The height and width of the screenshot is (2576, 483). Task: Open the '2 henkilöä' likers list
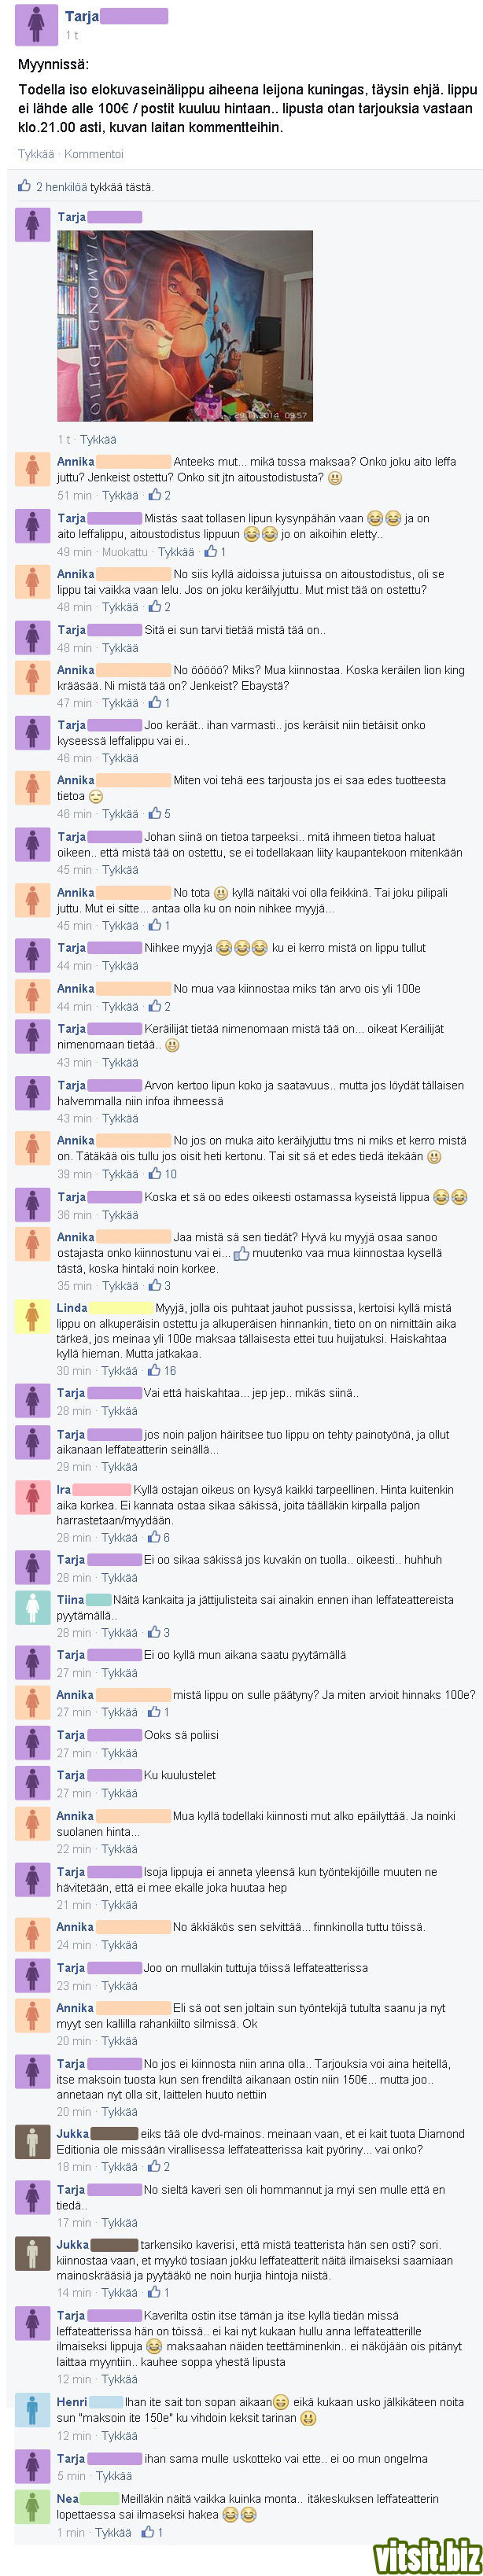pos(62,187)
